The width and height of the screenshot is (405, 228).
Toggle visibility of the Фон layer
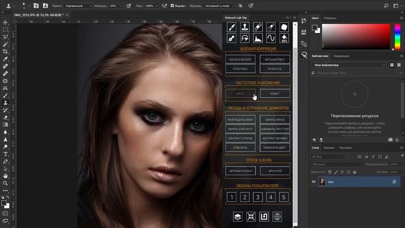click(314, 182)
